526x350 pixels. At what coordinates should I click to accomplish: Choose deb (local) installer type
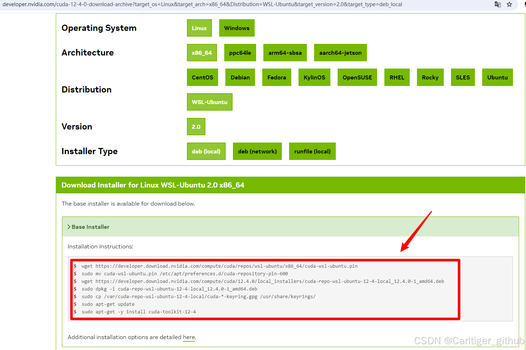[206, 151]
